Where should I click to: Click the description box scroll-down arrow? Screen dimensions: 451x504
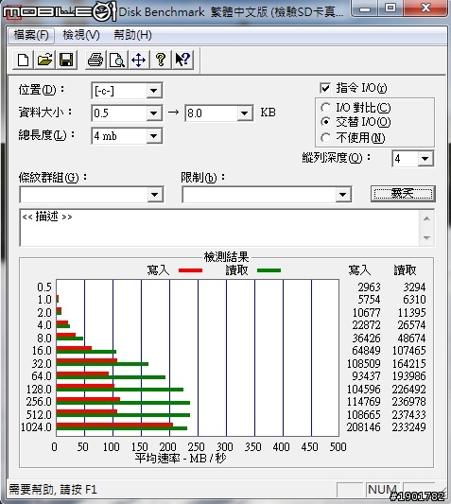click(426, 238)
